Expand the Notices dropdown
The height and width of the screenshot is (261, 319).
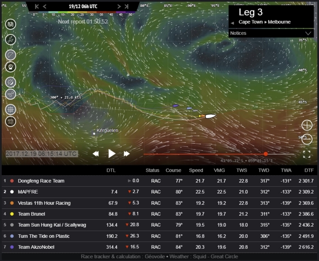(x=271, y=33)
